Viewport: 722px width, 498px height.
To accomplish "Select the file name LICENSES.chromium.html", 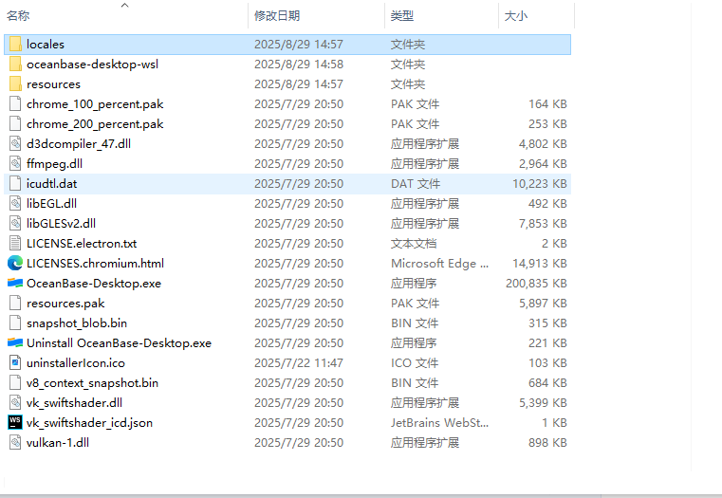I will pyautogui.click(x=95, y=264).
